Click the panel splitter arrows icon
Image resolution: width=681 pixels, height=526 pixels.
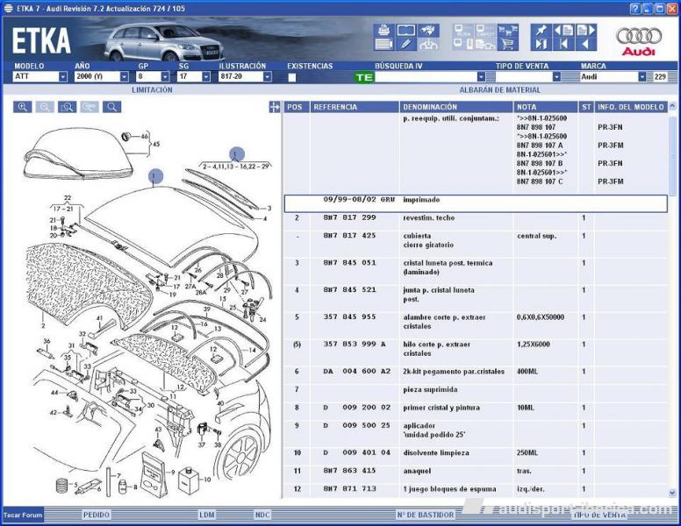(x=275, y=107)
